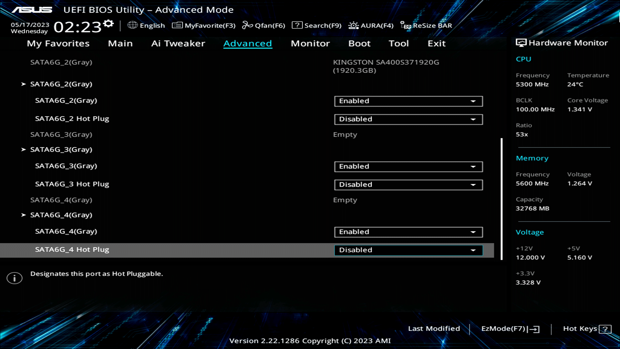The width and height of the screenshot is (620, 349).
Task: Click the Last Modified label
Action: click(434, 328)
